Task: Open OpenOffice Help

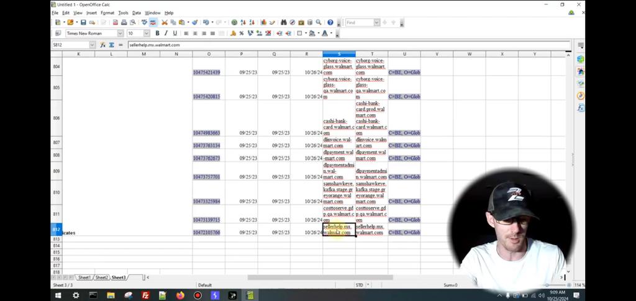Action: (x=330, y=23)
